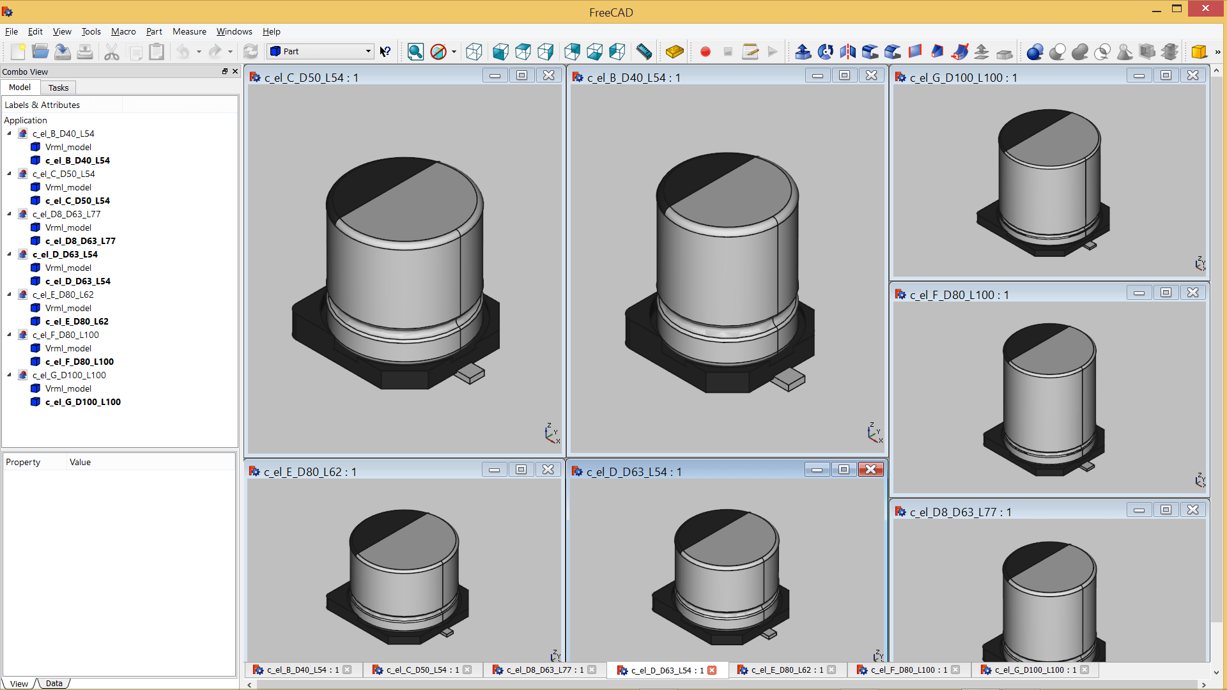Open the draw style dropdown arrow
The height and width of the screenshot is (690, 1227).
[x=454, y=52]
